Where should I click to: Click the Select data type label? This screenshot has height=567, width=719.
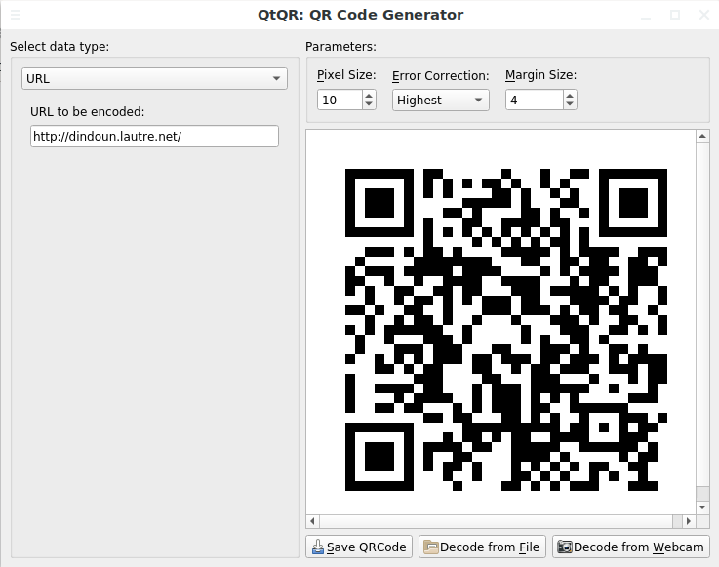point(60,46)
